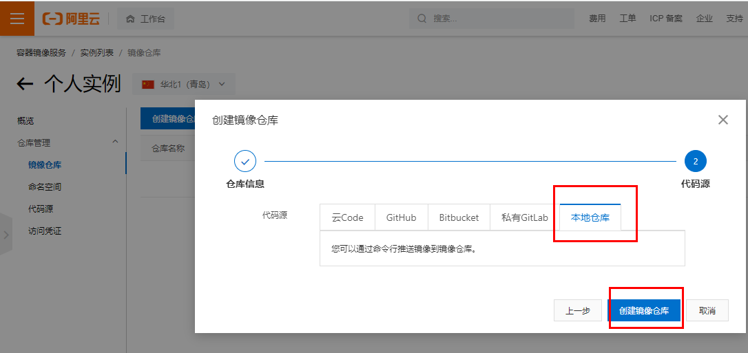This screenshot has height=353, width=748.
Task: Select the 云Code code source tab
Action: coord(347,217)
